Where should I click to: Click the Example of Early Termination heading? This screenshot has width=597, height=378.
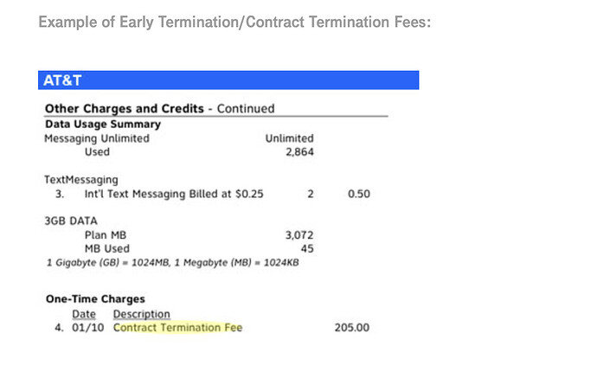(234, 22)
